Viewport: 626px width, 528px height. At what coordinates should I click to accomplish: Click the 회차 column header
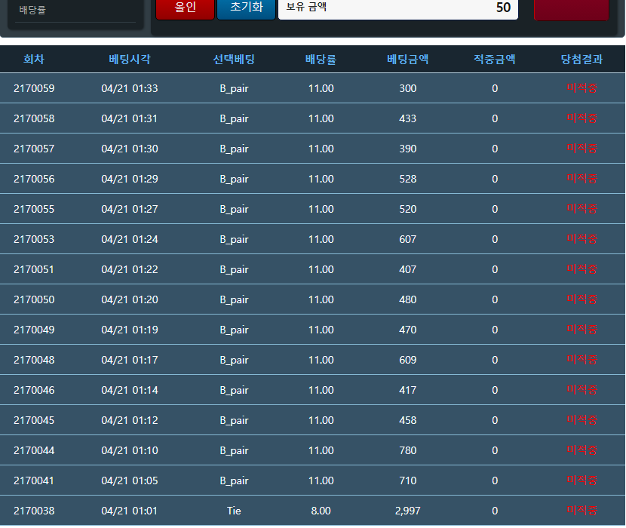click(x=34, y=59)
